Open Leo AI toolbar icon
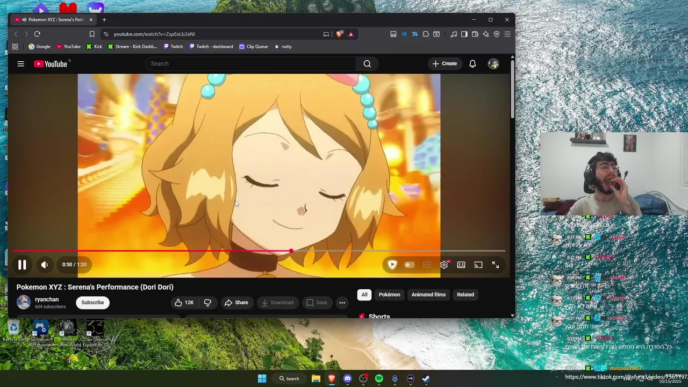This screenshot has height=387, width=688. pos(486,34)
